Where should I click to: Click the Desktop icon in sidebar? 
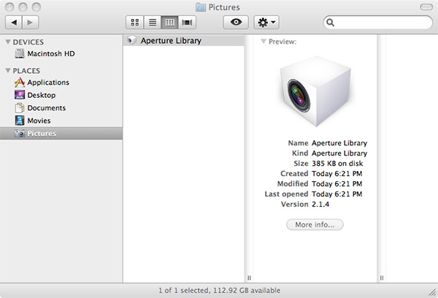tap(20, 95)
